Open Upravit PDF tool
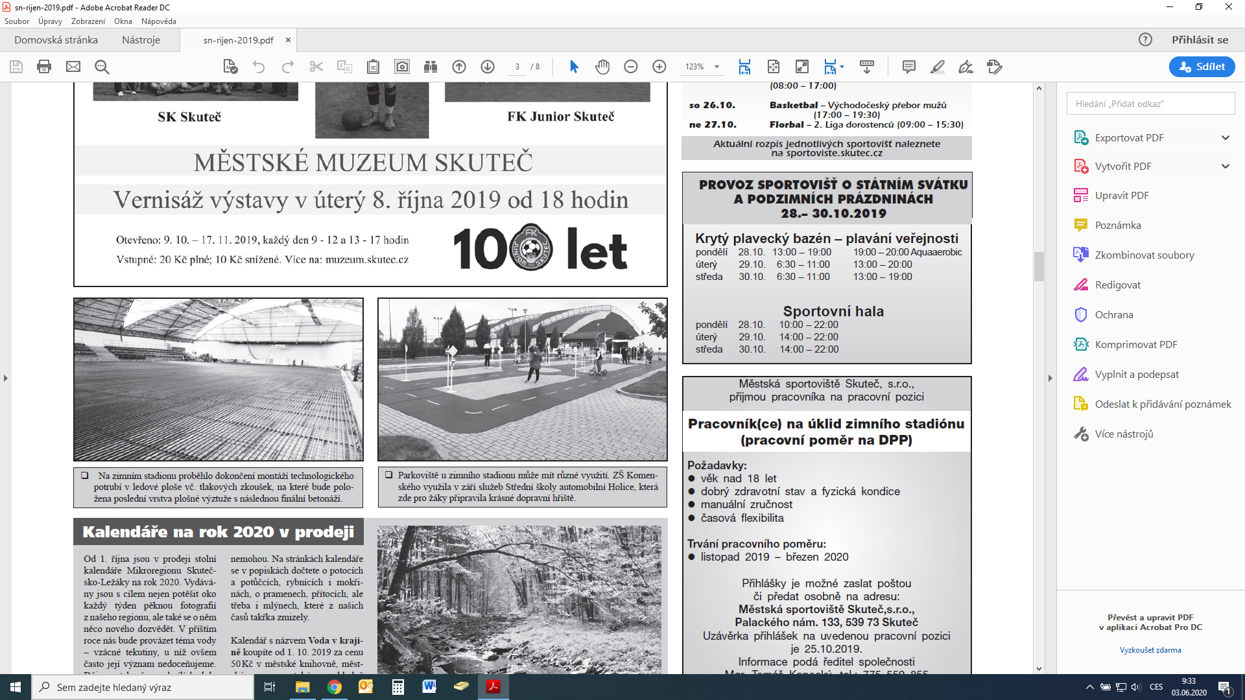Image resolution: width=1245 pixels, height=700 pixels. (x=1122, y=195)
